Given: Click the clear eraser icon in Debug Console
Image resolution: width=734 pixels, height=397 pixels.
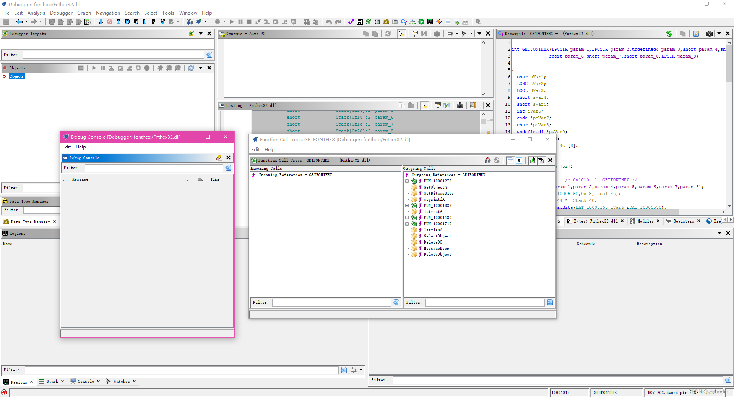Looking at the screenshot, I should click(219, 158).
